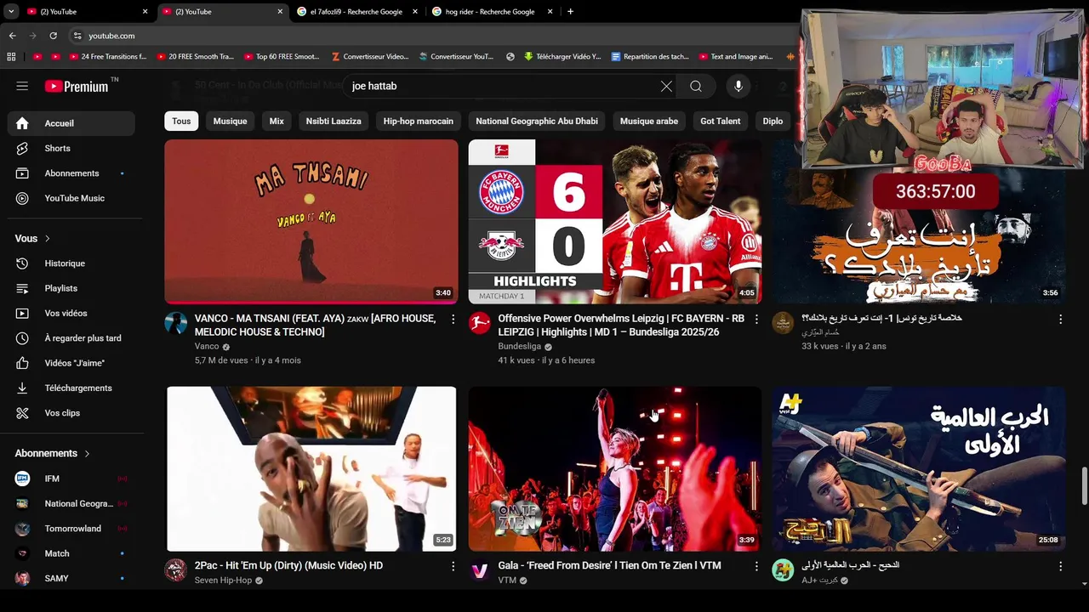Open Vidéos "J'aime" list
Viewport: 1089px width, 612px height.
pos(71,363)
